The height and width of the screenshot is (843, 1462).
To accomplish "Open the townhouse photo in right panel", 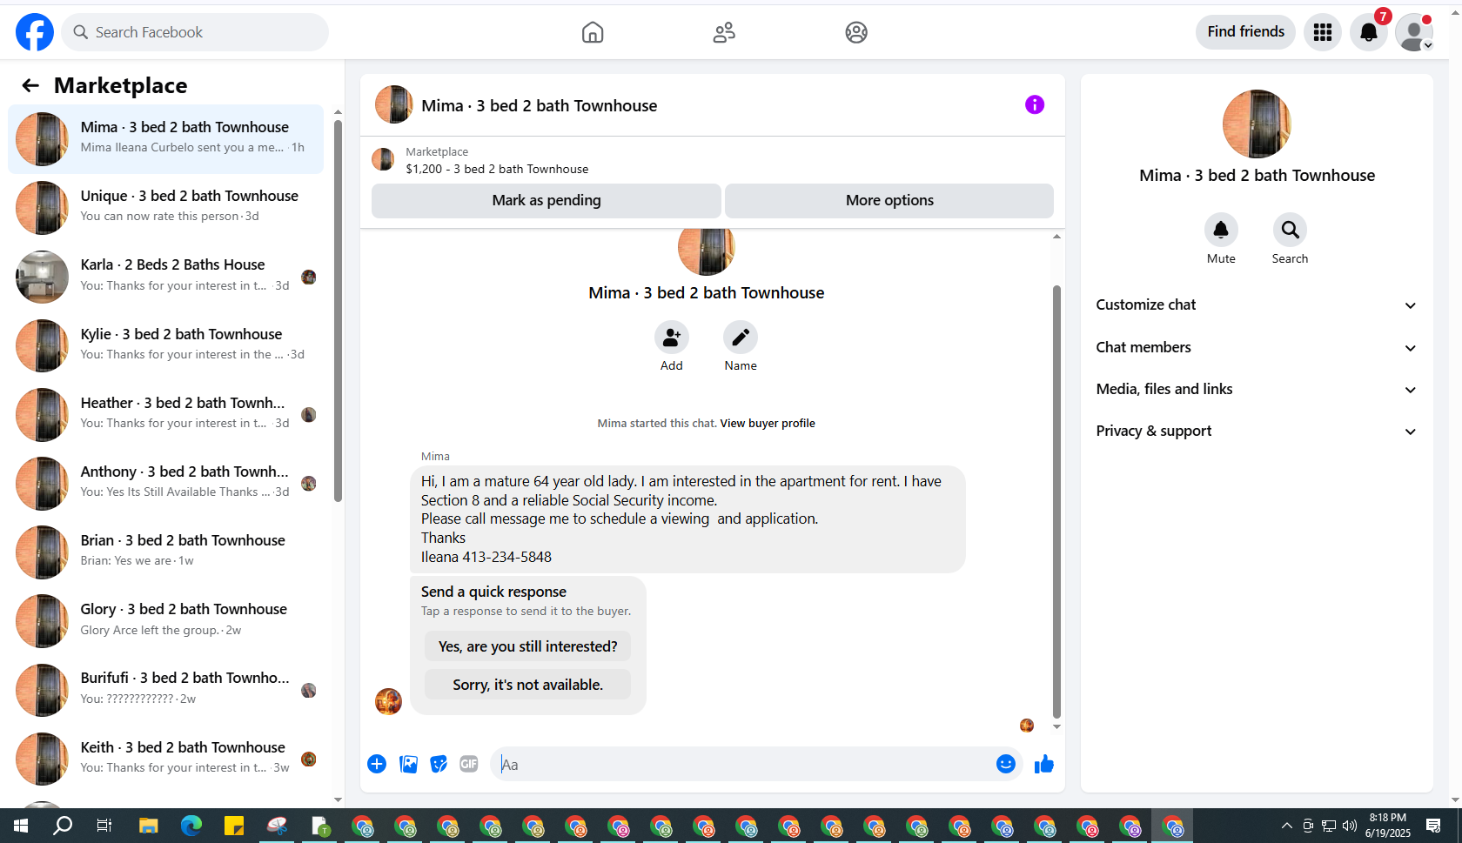I will [x=1257, y=124].
